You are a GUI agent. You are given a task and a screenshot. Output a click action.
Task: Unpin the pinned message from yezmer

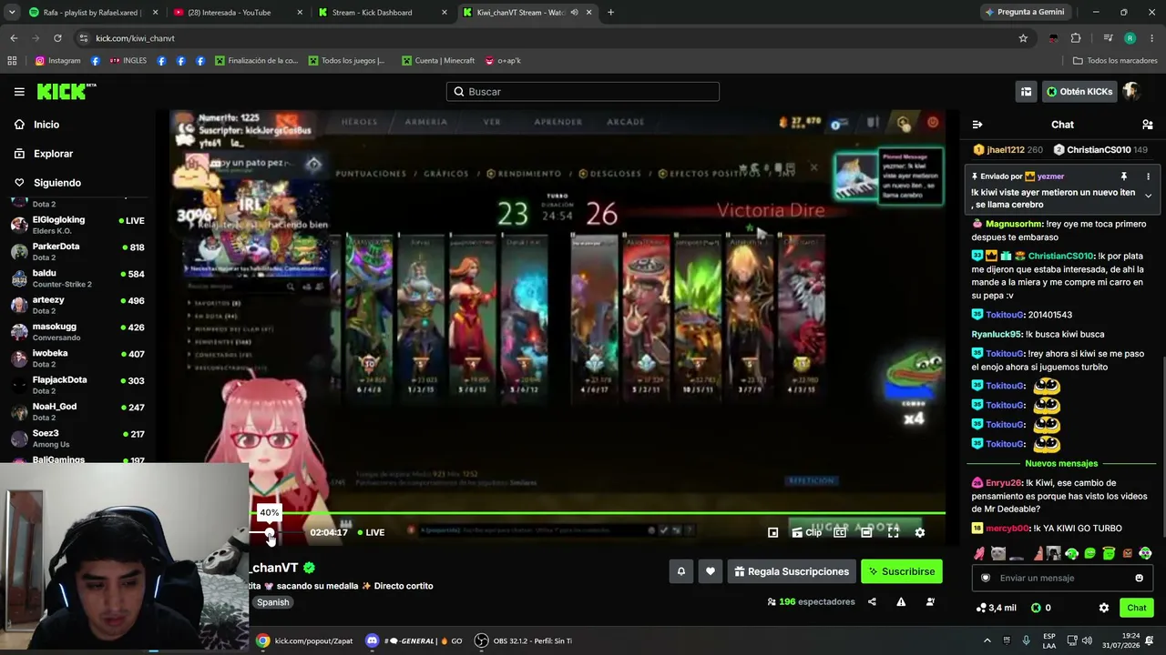[1124, 176]
